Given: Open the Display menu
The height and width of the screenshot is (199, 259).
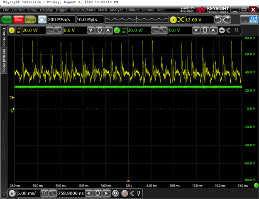Looking at the screenshot, I should tap(46, 10).
